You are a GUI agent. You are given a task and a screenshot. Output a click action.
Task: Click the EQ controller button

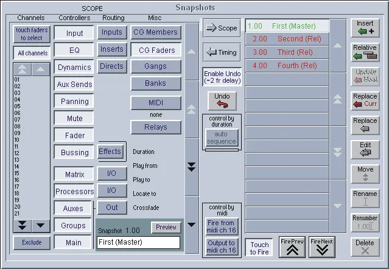click(x=74, y=50)
